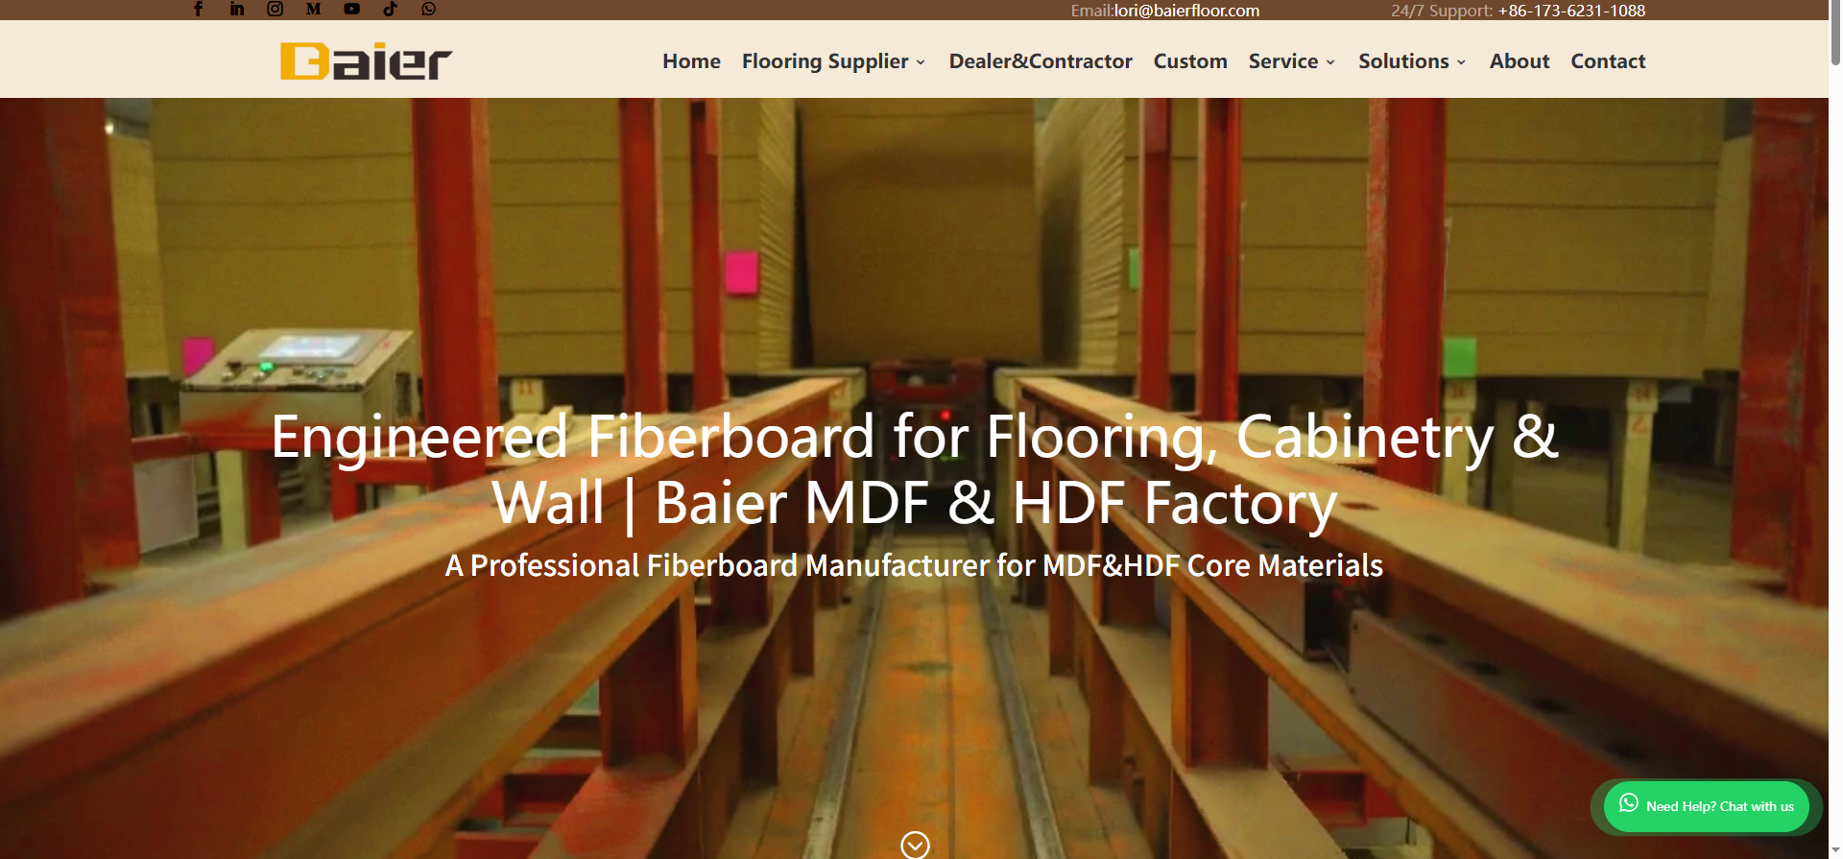Click the scroll-down circle arrow icon
The width and height of the screenshot is (1843, 859).
[x=915, y=845]
